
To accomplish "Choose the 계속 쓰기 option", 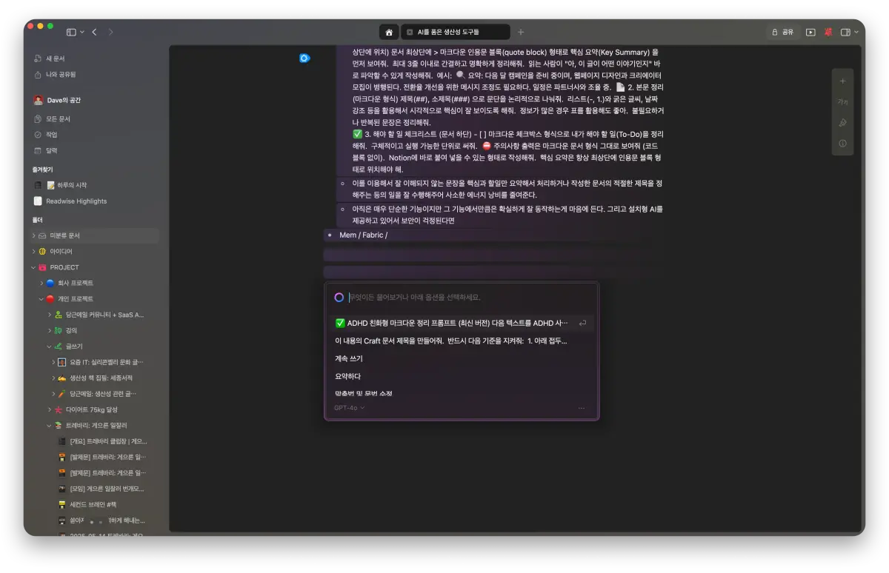I will (348, 358).
